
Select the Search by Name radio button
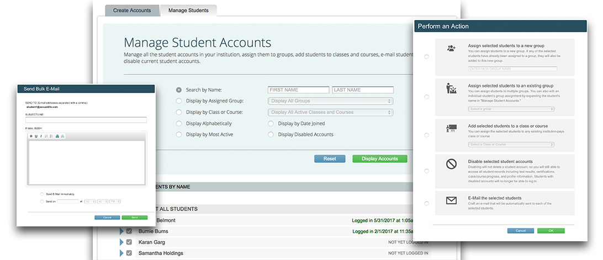point(178,90)
